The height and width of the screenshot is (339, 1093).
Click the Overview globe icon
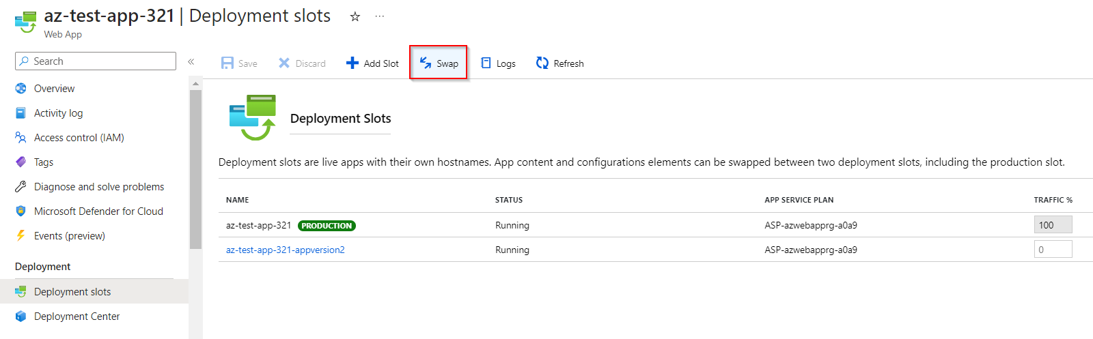coord(21,89)
